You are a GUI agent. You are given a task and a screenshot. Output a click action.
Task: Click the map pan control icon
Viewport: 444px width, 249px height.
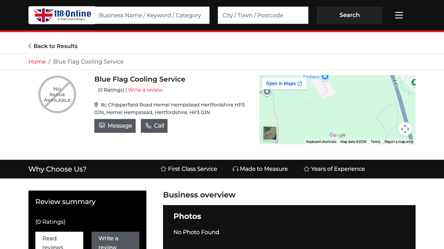405,129
